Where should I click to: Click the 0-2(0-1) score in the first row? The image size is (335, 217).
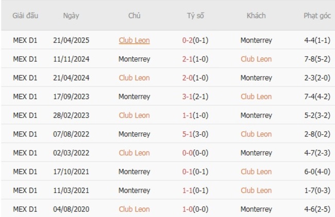point(195,40)
